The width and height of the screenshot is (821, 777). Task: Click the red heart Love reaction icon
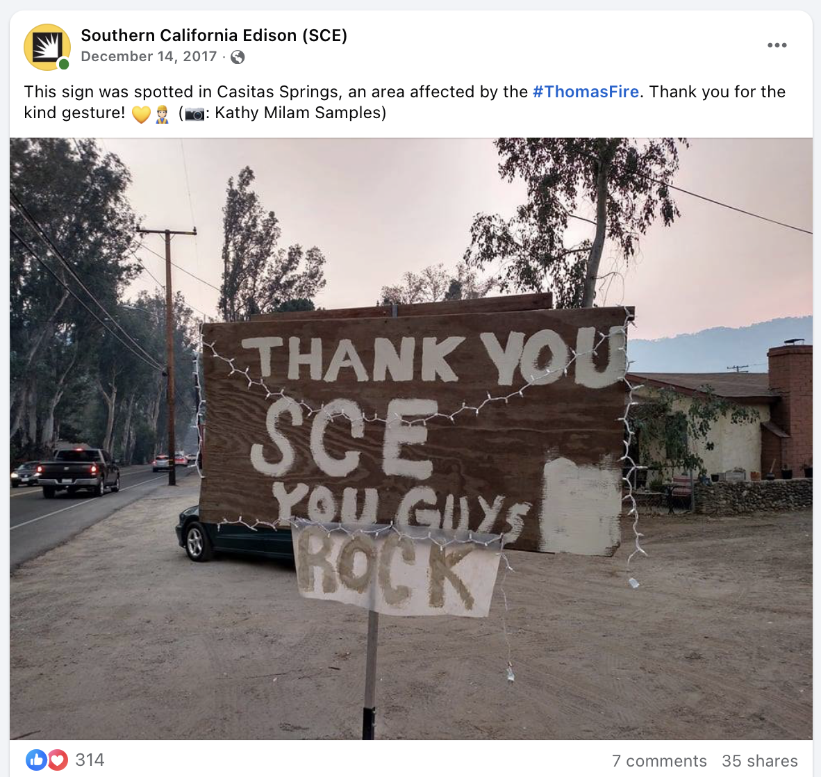(58, 760)
